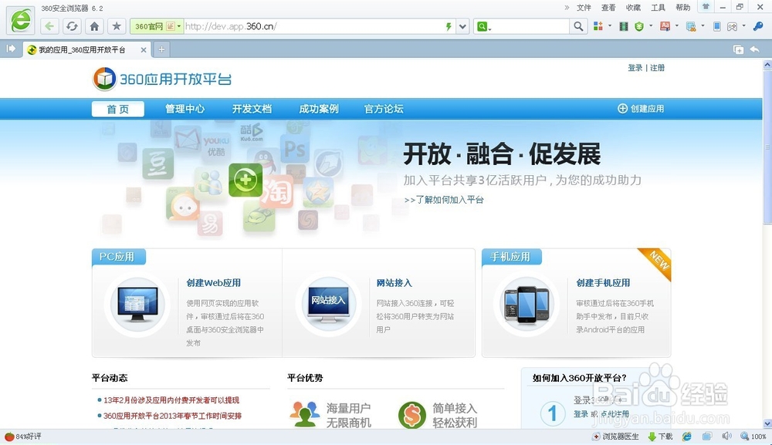Expand the hidden menu chevron before 文件
This screenshot has width=772, height=445.
tap(567, 8)
